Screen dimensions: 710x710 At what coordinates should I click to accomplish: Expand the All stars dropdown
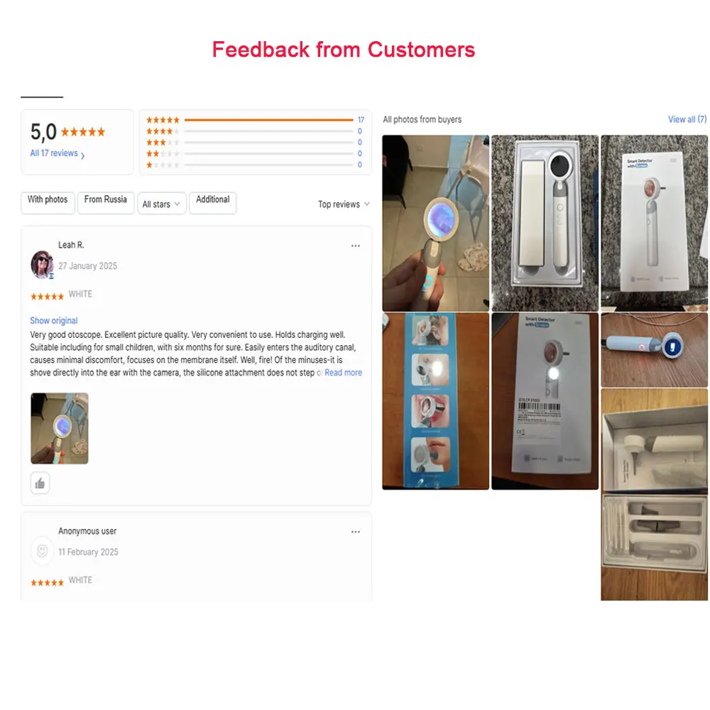pyautogui.click(x=162, y=204)
